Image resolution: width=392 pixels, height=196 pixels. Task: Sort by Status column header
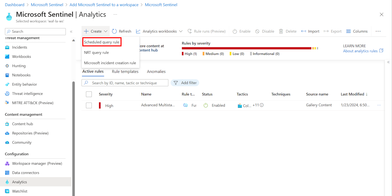click(x=207, y=94)
